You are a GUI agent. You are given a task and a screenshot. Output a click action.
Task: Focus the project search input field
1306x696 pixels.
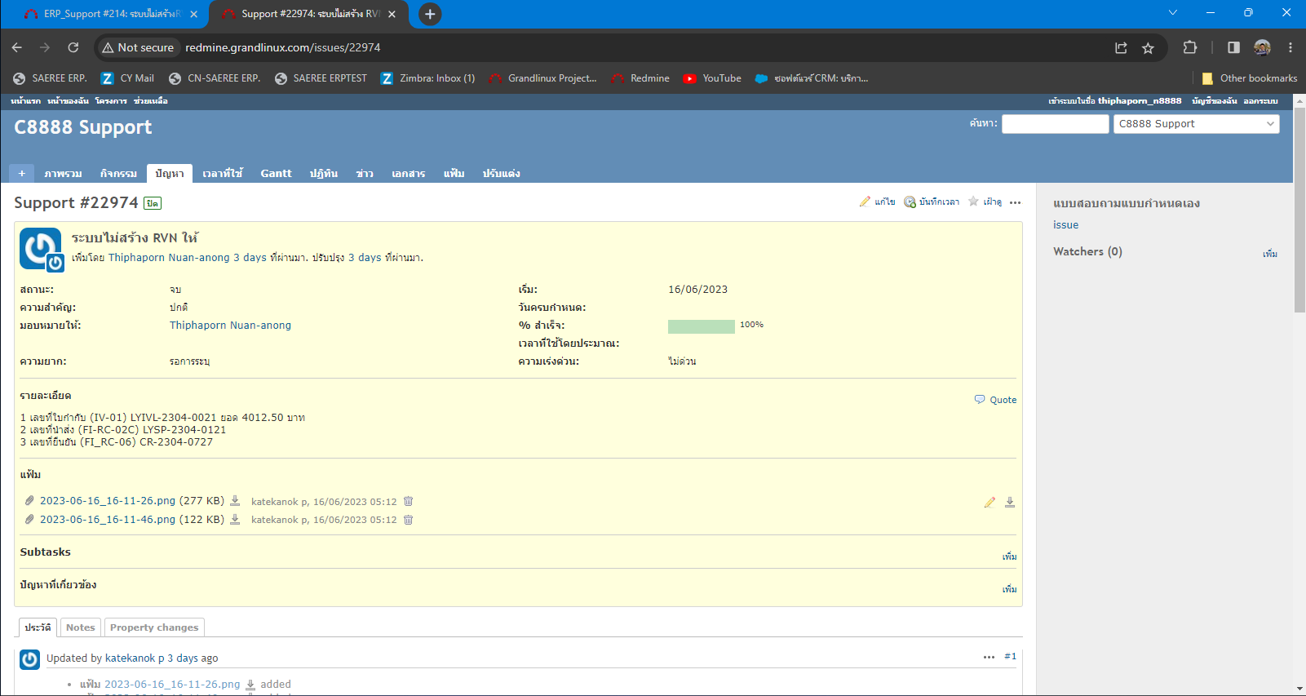pyautogui.click(x=1055, y=124)
